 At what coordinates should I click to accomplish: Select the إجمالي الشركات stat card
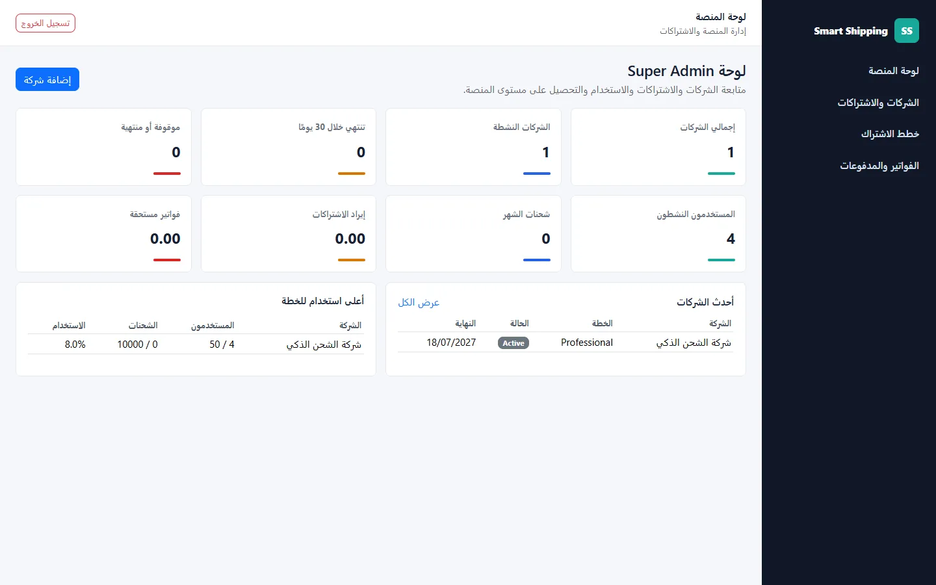[x=658, y=147]
